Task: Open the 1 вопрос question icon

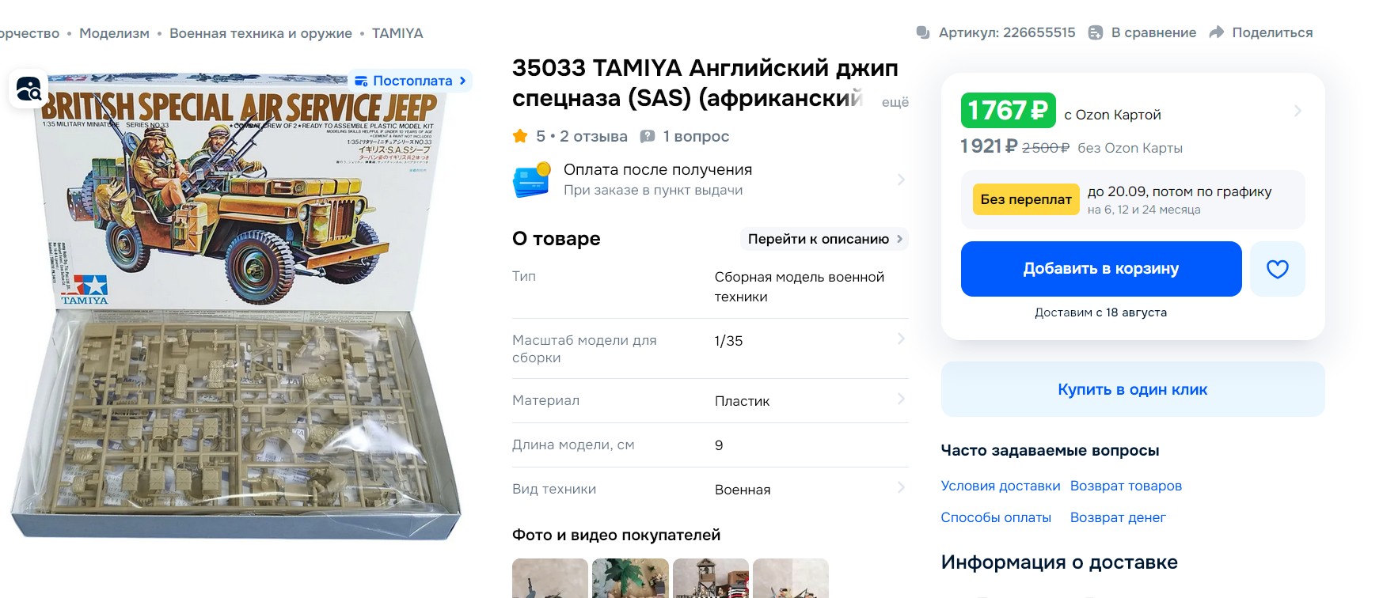Action: 648,136
